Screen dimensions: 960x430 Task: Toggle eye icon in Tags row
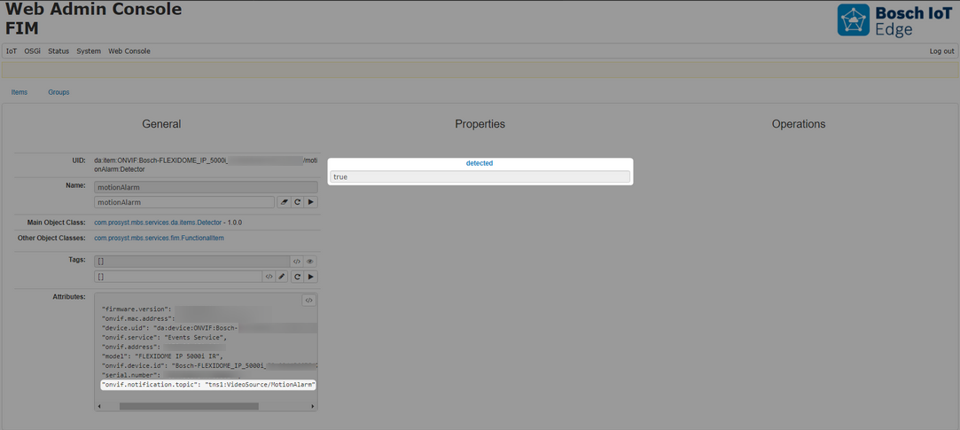pyautogui.click(x=309, y=262)
